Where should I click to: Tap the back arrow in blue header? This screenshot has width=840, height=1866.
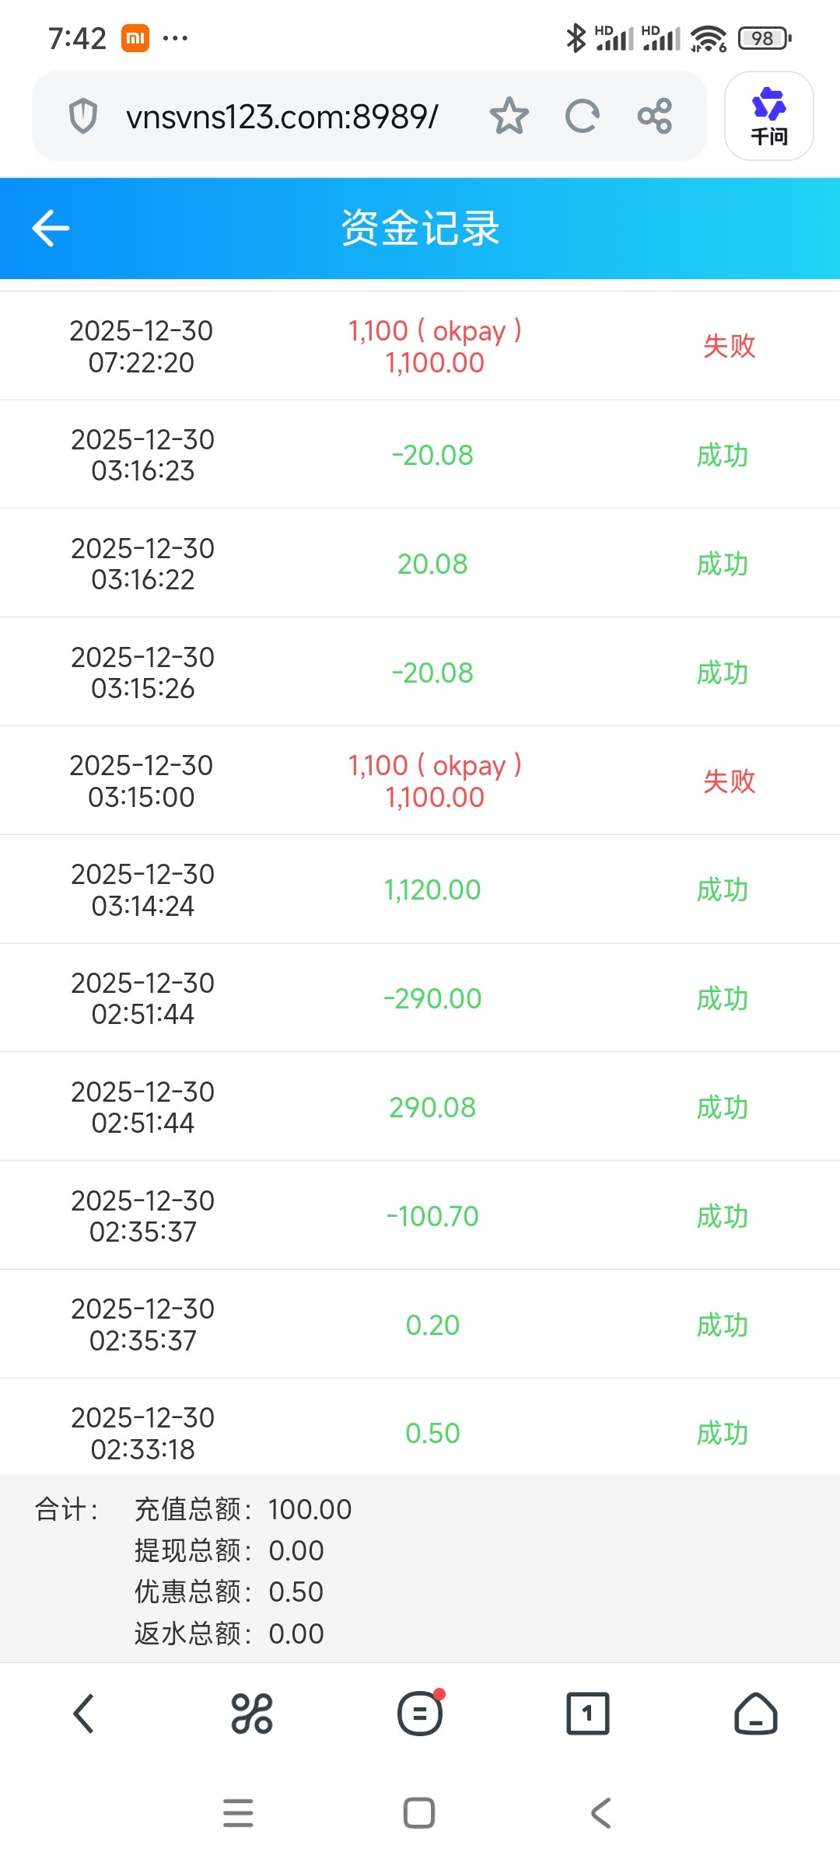(x=51, y=228)
